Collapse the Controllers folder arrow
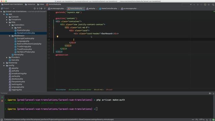Viewport: 215px width, 121px height. pyautogui.click(x=10, y=25)
